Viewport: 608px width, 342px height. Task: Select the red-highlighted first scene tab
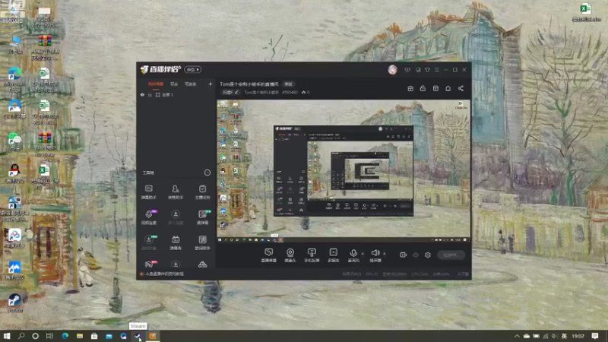click(x=156, y=84)
